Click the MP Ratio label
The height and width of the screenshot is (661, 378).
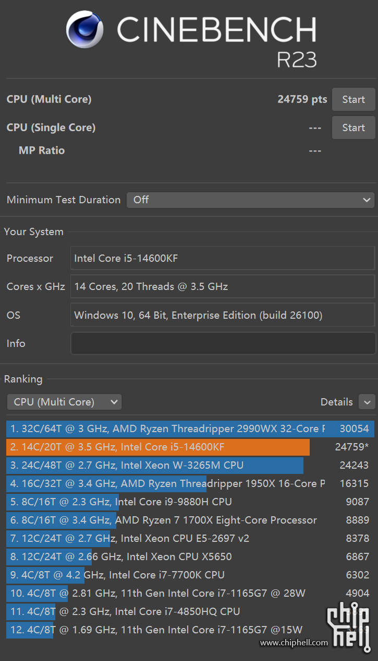coord(42,150)
